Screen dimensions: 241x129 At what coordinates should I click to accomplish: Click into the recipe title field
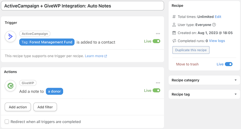[x=82, y=6]
